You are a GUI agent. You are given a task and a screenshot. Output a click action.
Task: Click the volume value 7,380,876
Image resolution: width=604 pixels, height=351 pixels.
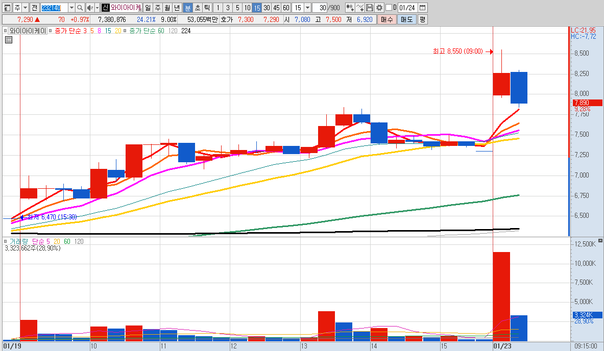(x=112, y=19)
